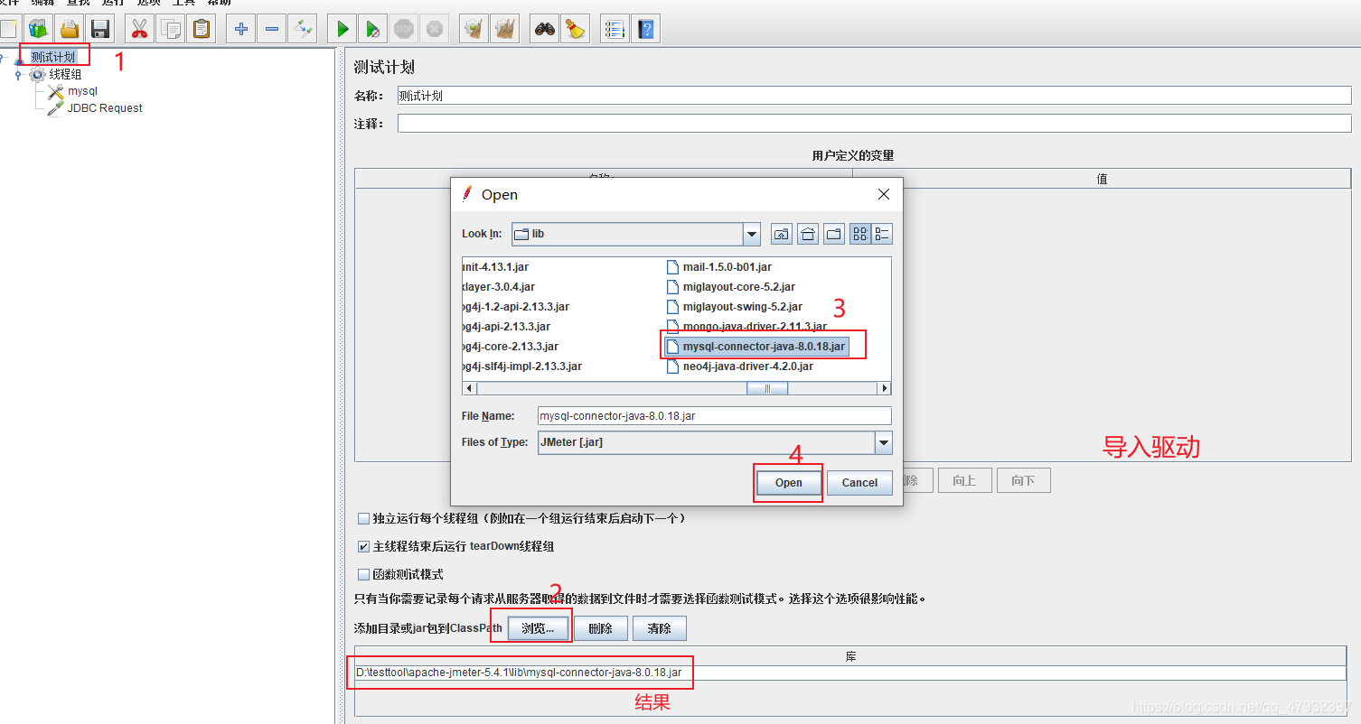Viewport: 1361px width, 724px height.
Task: Create New Folder icon in Open dialog
Action: [834, 234]
